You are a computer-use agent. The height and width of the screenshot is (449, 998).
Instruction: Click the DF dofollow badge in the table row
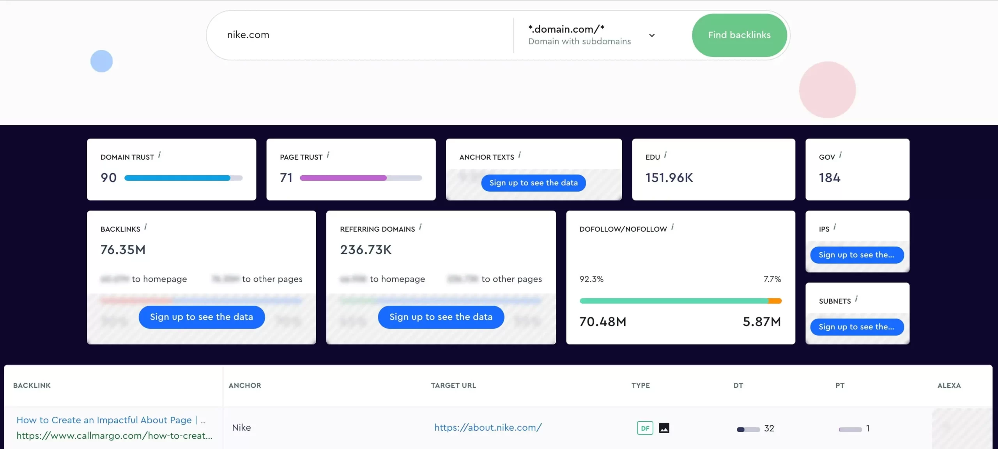point(645,428)
